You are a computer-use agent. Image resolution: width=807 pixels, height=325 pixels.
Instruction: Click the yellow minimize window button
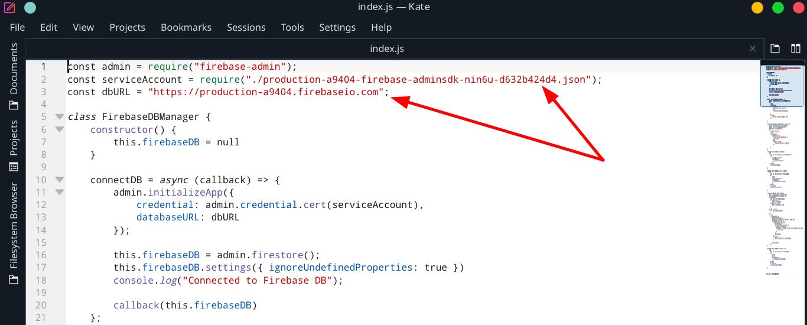point(757,8)
